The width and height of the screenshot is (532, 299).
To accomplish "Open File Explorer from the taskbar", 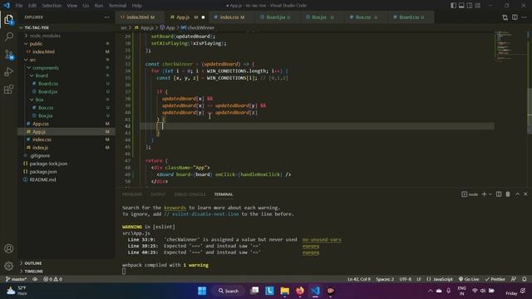I will coord(284,291).
